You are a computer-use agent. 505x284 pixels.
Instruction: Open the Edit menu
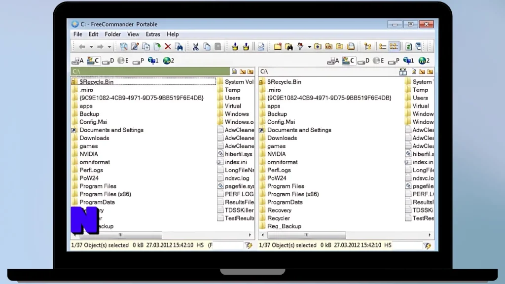(93, 34)
